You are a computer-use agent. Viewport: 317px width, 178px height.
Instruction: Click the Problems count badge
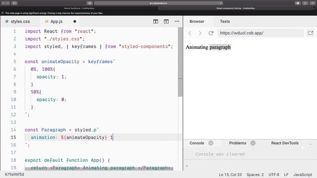(x=253, y=143)
